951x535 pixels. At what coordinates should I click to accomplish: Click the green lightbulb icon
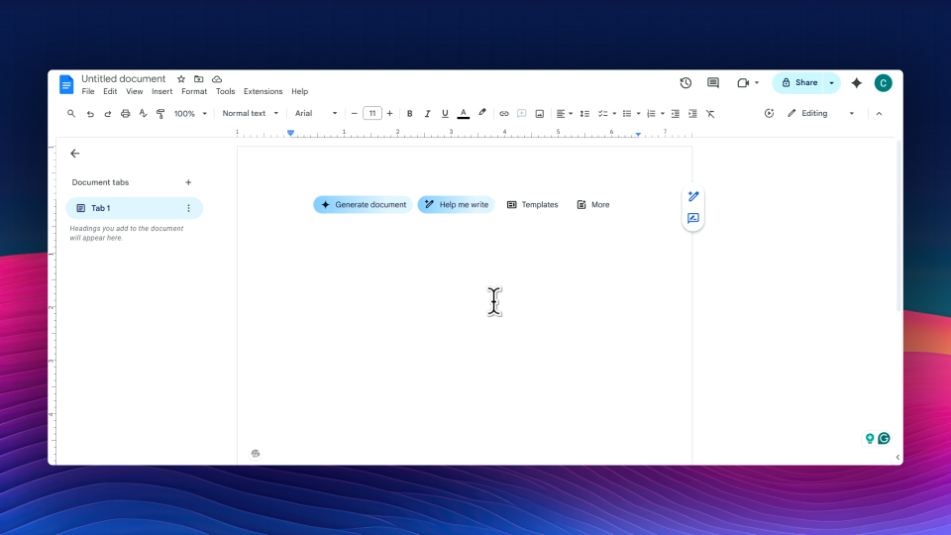(869, 438)
